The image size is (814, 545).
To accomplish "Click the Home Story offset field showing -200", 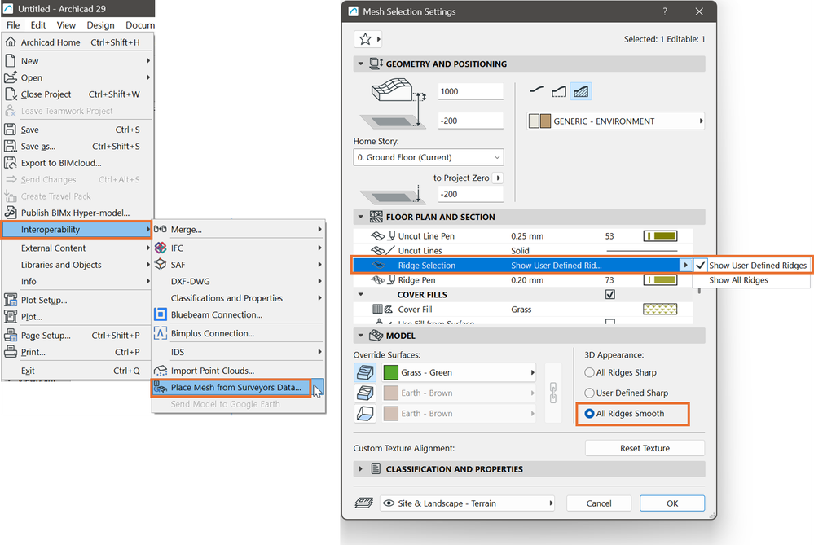I will pos(470,121).
